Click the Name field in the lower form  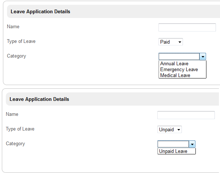(186, 115)
